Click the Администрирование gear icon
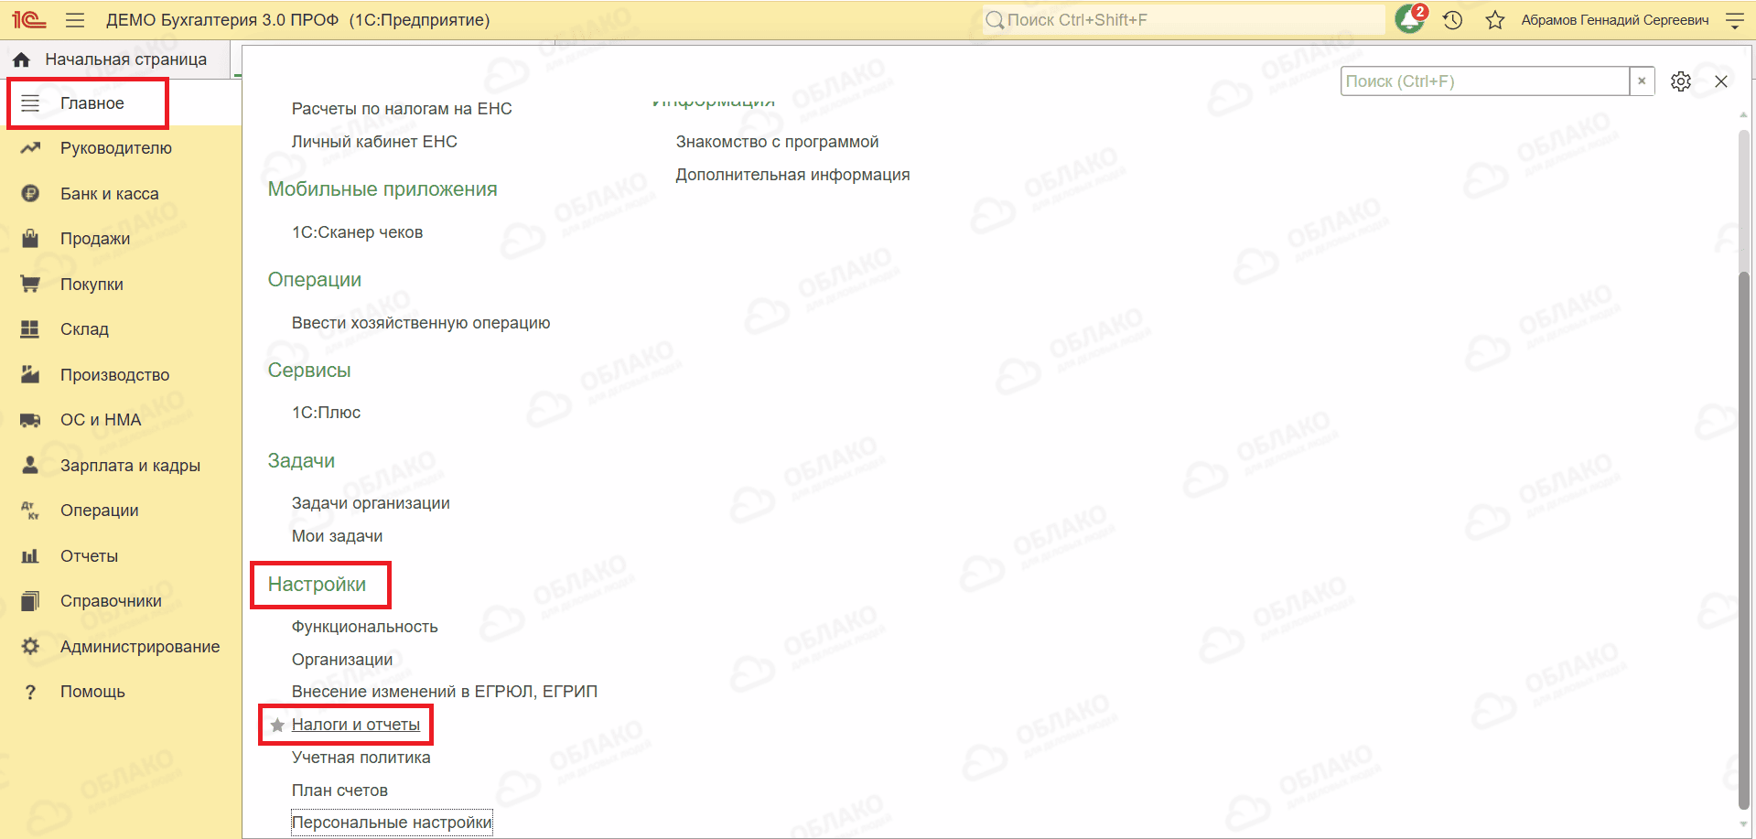1756x839 pixels. point(30,646)
